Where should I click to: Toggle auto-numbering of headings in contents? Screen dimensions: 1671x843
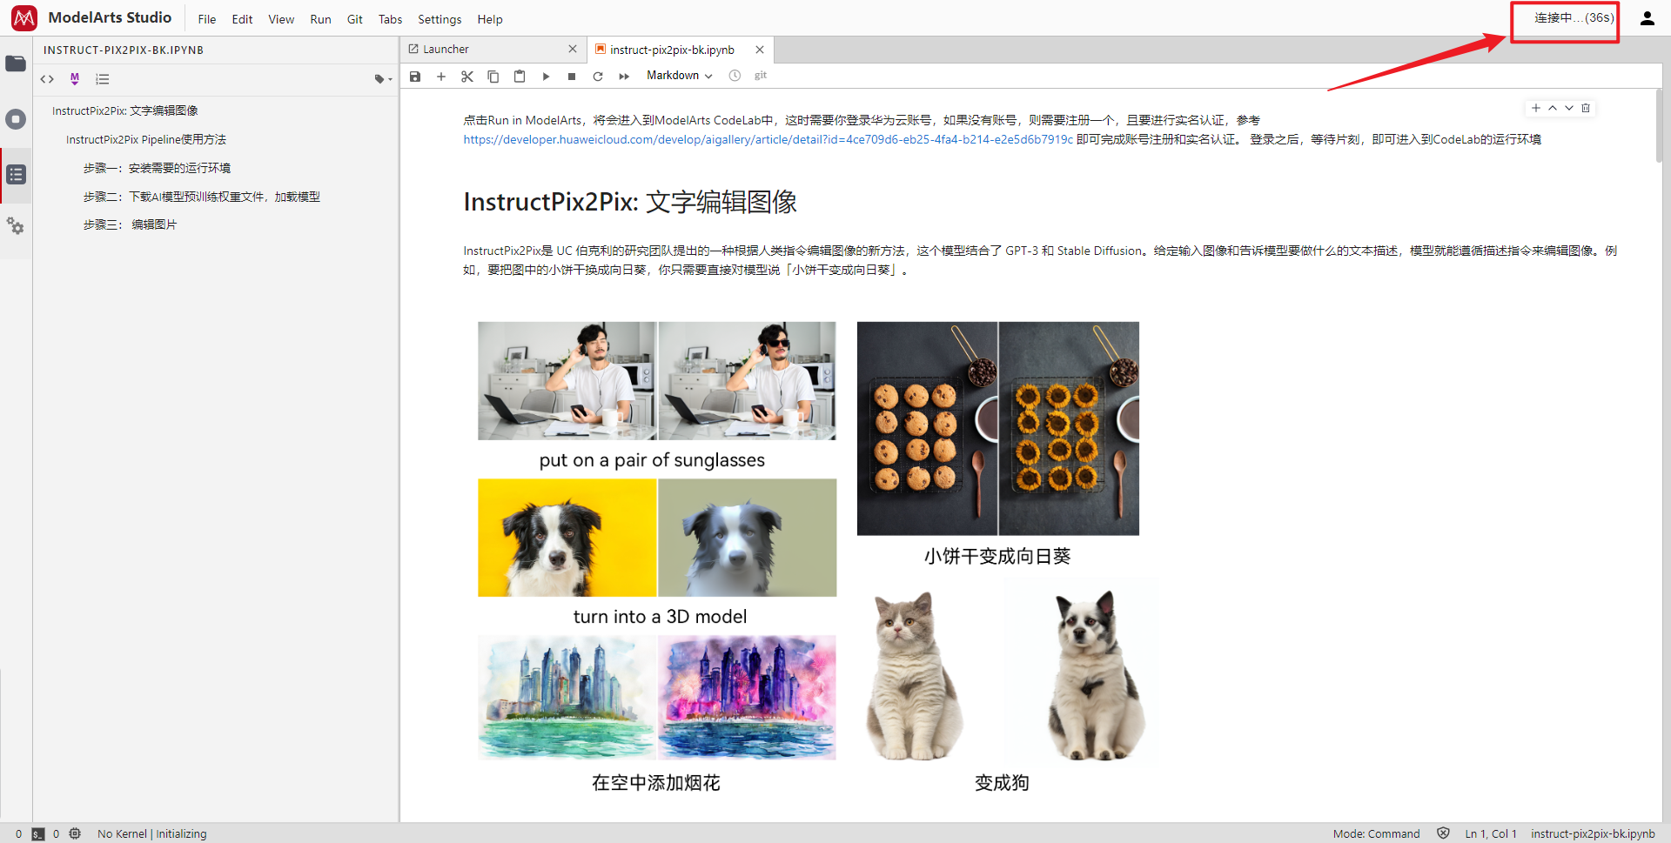(x=103, y=79)
